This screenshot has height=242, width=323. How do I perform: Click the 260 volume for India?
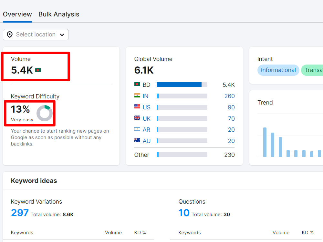click(x=229, y=96)
